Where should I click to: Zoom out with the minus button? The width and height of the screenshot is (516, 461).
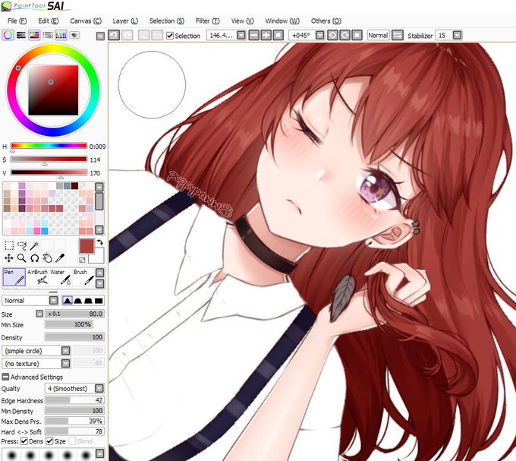253,35
